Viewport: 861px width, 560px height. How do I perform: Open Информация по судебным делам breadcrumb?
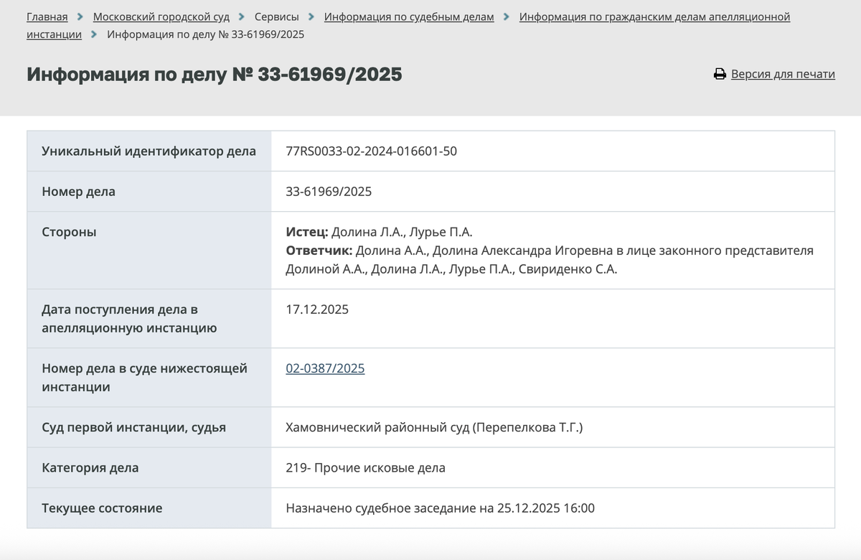(x=409, y=17)
